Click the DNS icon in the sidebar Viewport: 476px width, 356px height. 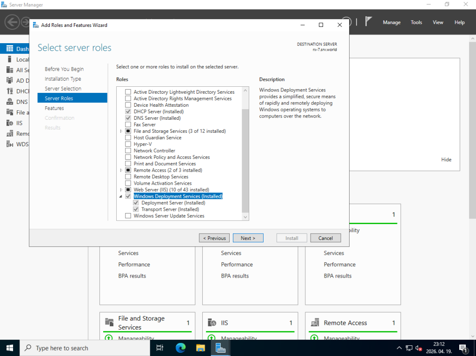[9, 102]
